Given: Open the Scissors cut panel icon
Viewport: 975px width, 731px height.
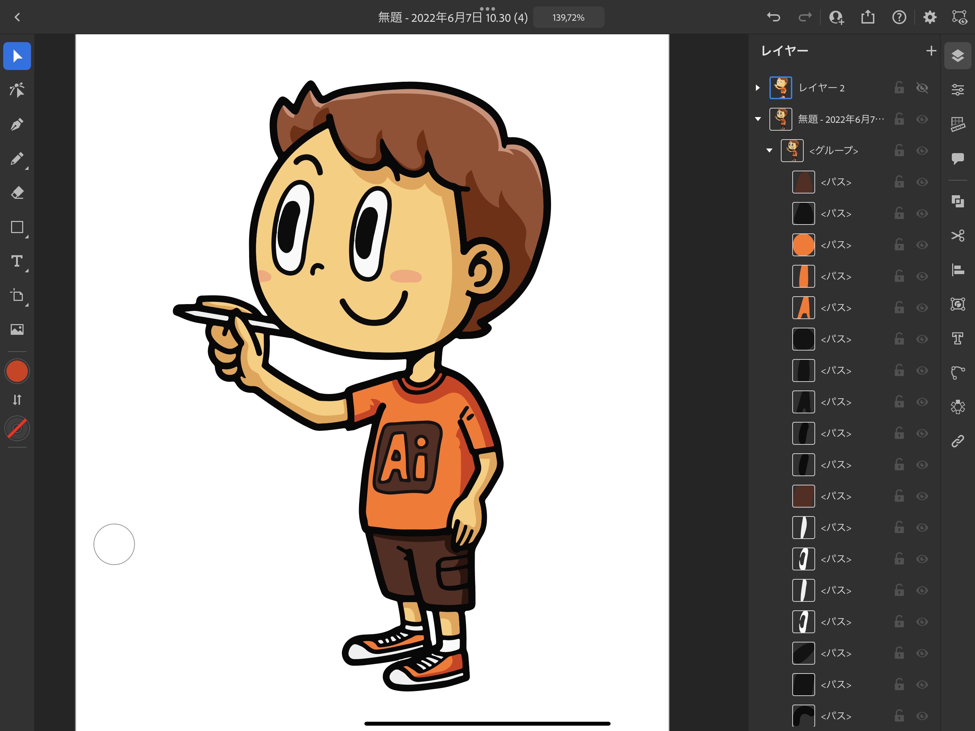Looking at the screenshot, I should click(x=958, y=236).
